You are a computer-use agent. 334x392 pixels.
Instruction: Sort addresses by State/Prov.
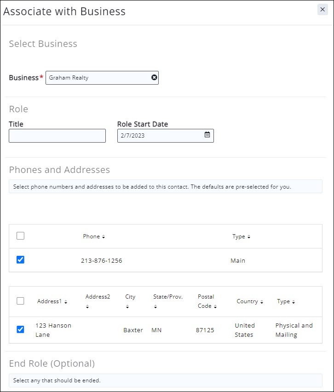pos(168,297)
